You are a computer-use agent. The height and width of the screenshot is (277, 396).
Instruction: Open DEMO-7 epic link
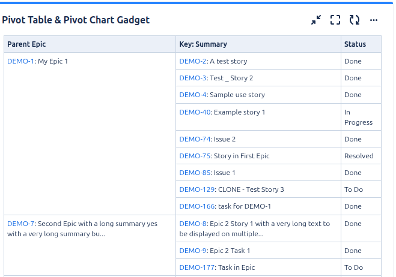click(20, 224)
